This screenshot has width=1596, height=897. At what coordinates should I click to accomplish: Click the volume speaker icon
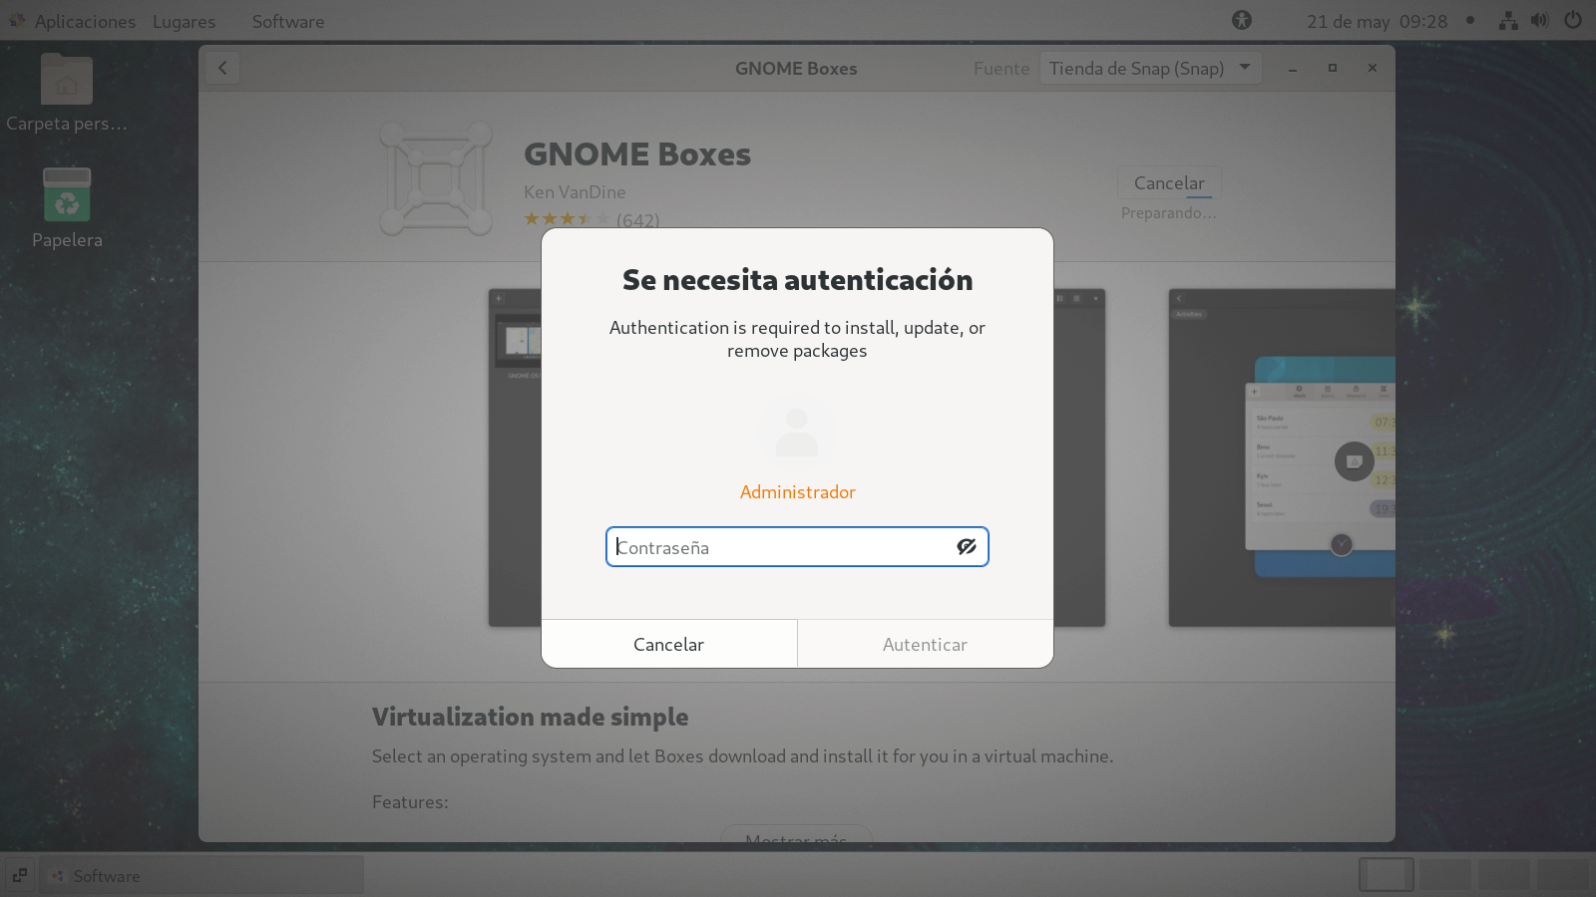(1539, 21)
